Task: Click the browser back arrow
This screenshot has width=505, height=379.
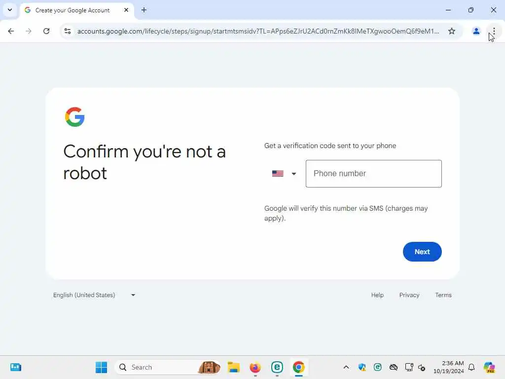Action: (11, 31)
